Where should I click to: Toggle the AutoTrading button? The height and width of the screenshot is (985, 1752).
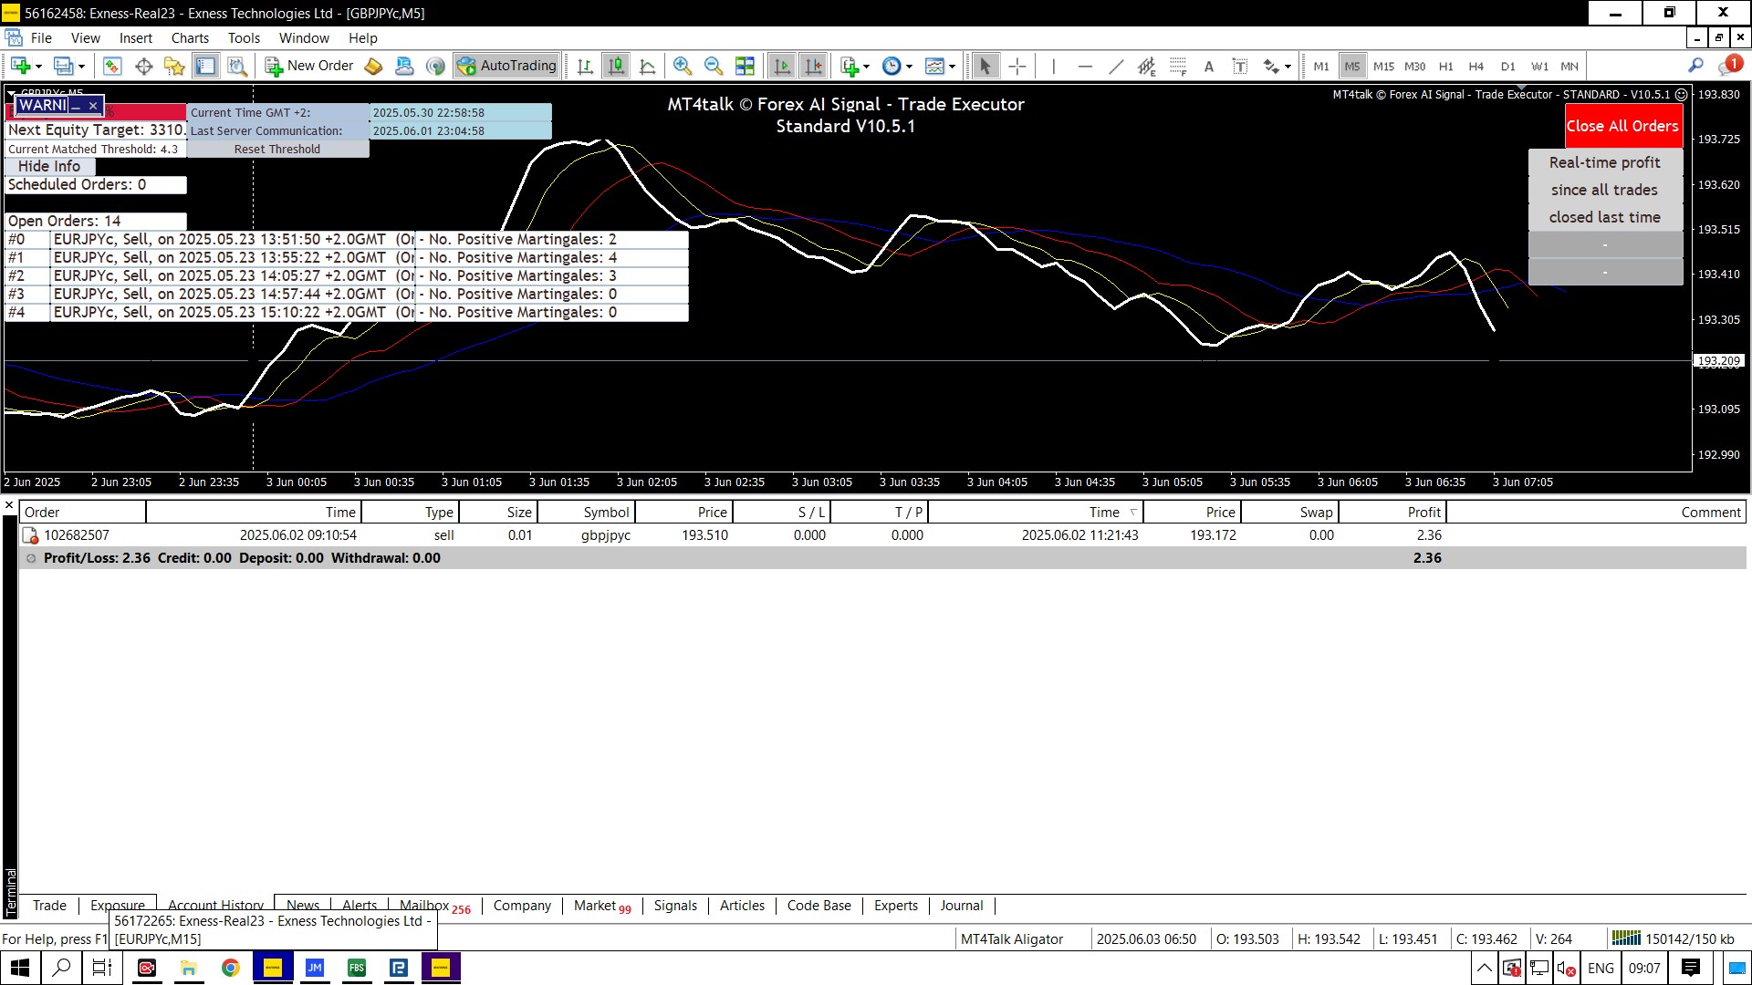pos(507,66)
